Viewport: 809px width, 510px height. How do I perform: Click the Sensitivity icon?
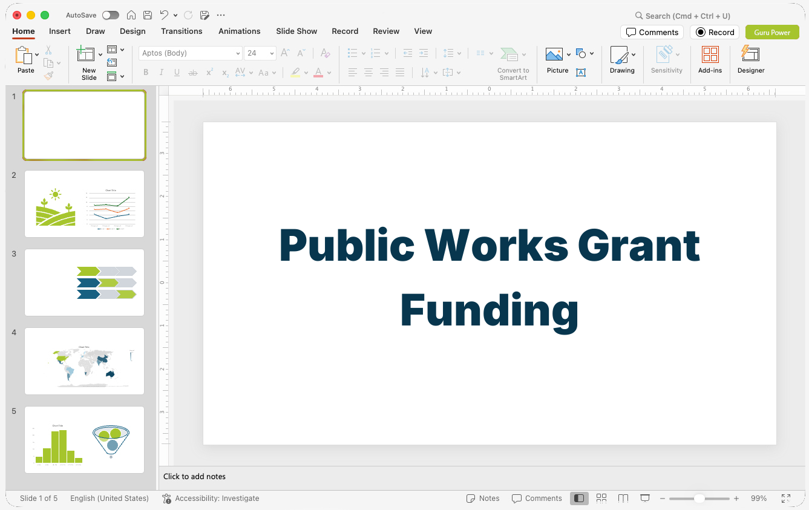pos(665,54)
